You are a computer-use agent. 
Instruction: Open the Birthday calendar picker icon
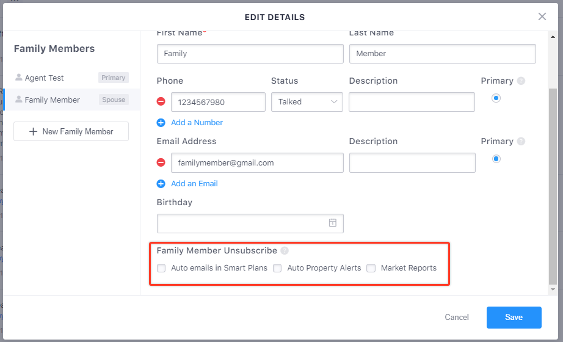tap(333, 223)
